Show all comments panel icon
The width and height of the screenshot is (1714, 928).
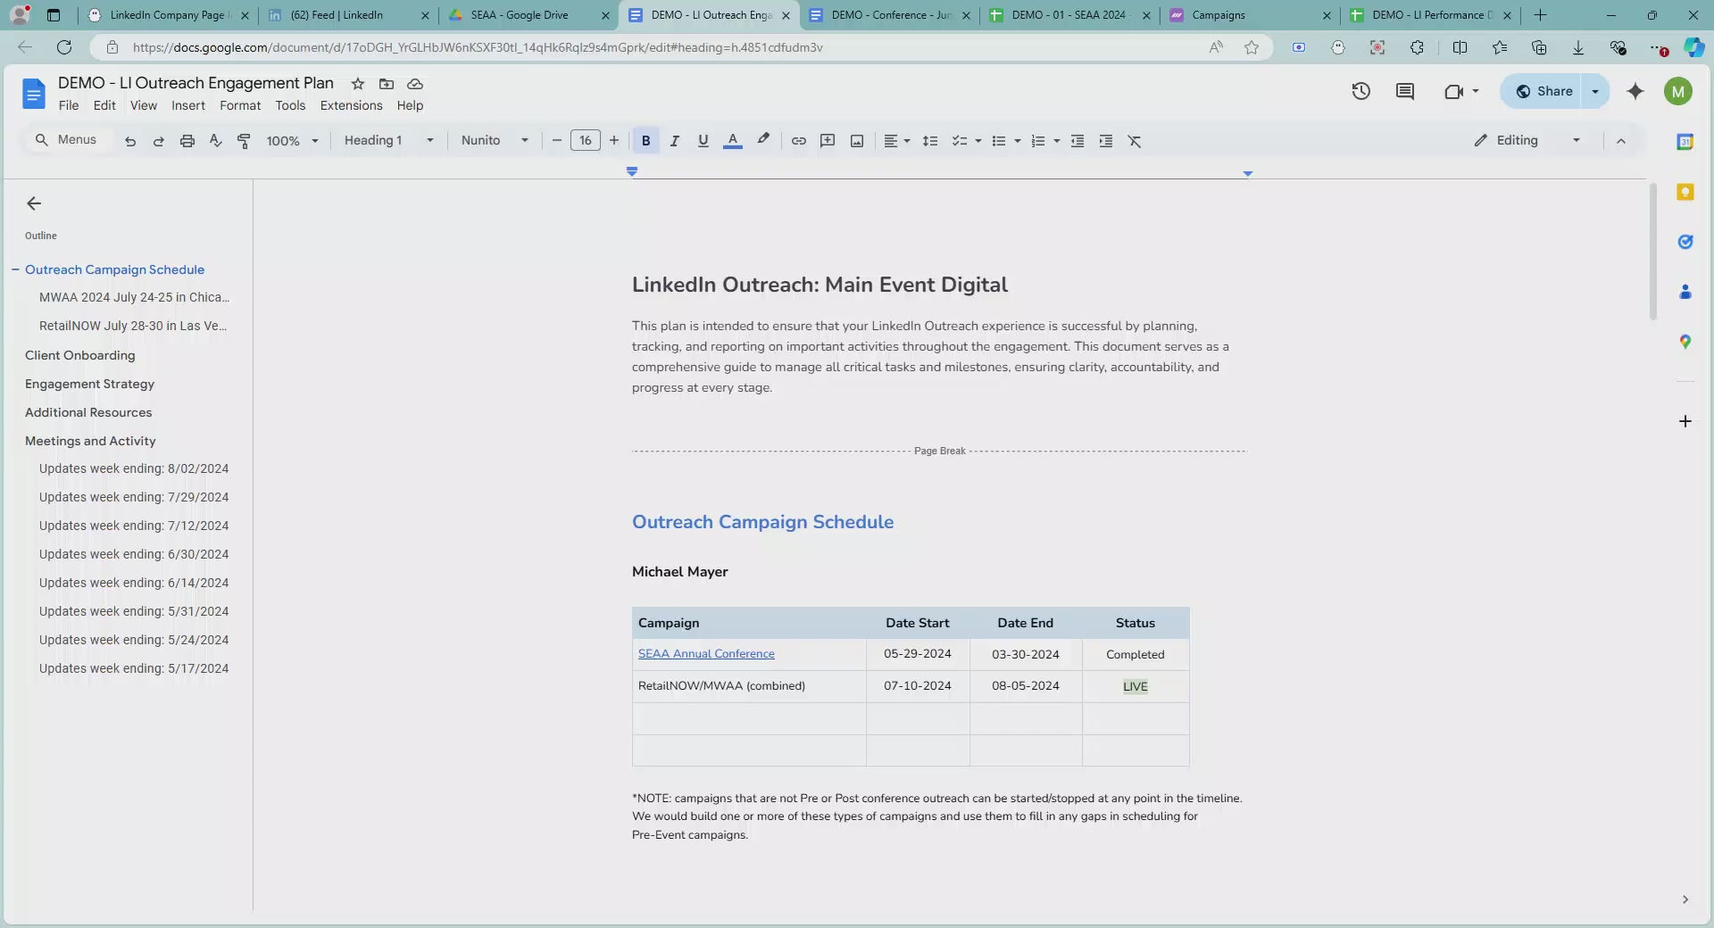pyautogui.click(x=1405, y=91)
